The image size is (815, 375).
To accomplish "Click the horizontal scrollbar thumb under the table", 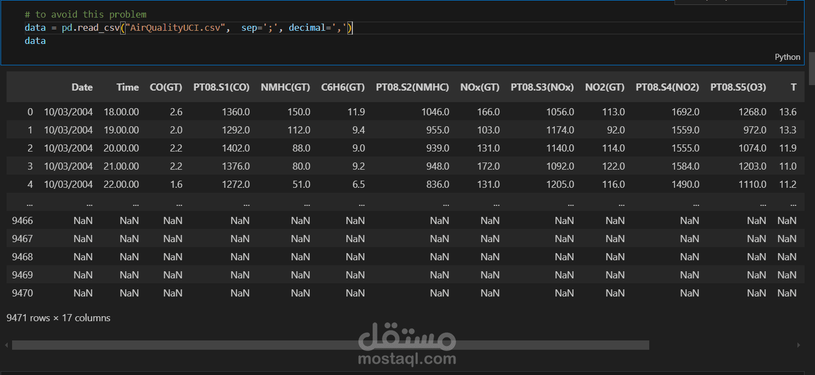I will (330, 345).
